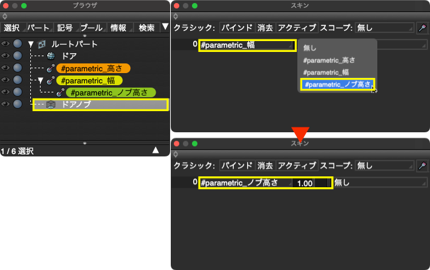The width and height of the screenshot is (430, 270).
Task: Click the クラシック: label in upper スキン window
Action: [194, 28]
